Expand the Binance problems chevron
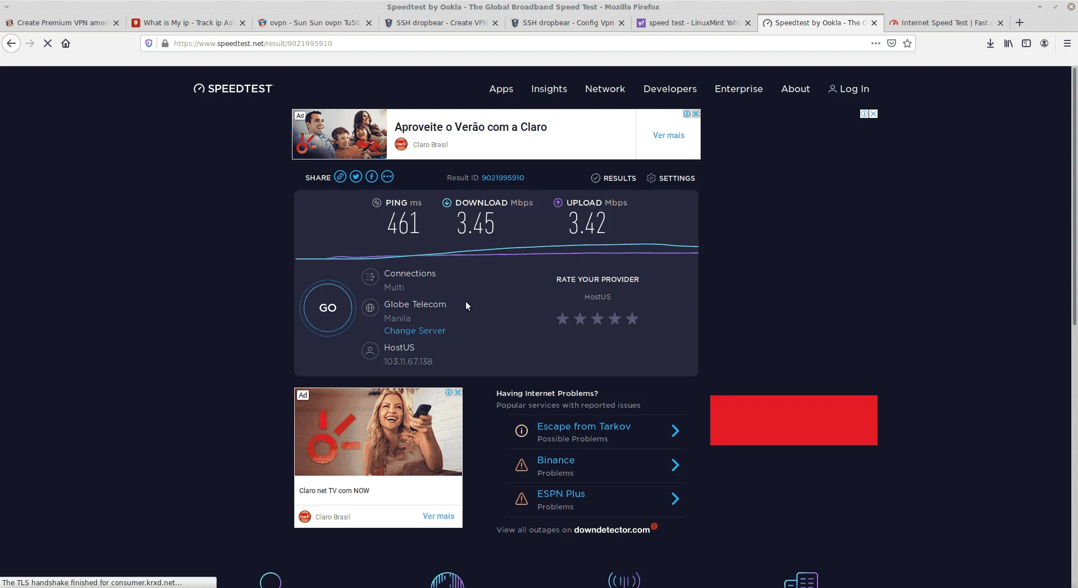The height and width of the screenshot is (588, 1078). [675, 465]
